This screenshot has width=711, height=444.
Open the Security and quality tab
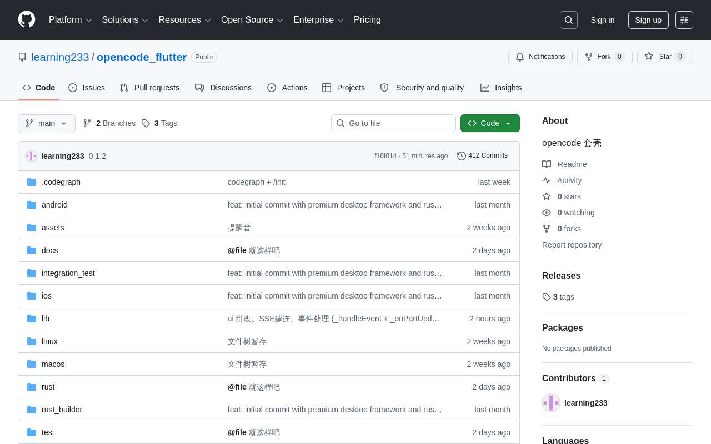[x=422, y=88]
